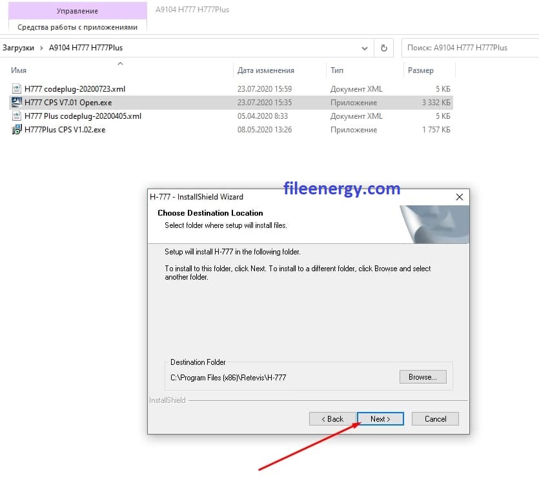Select file H777 CPS V7.01 Open.exe
Screen dimensions: 539x483
click(x=68, y=103)
